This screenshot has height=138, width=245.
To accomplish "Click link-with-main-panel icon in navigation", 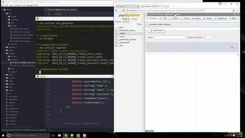I will (x=140, y=24).
